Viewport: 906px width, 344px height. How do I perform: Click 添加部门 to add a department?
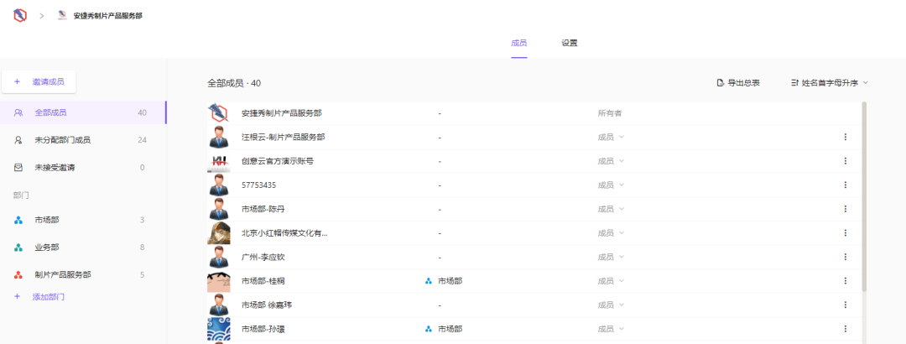pos(48,297)
